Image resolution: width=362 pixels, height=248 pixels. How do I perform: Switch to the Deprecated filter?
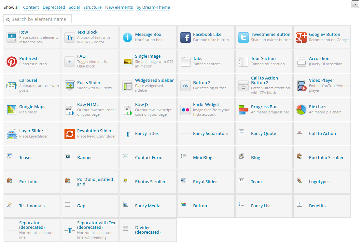[x=54, y=7]
